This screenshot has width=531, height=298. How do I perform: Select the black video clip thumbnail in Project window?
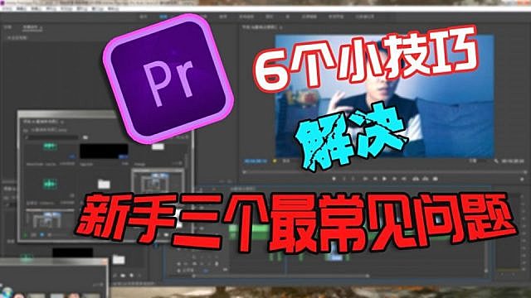pos(104,151)
